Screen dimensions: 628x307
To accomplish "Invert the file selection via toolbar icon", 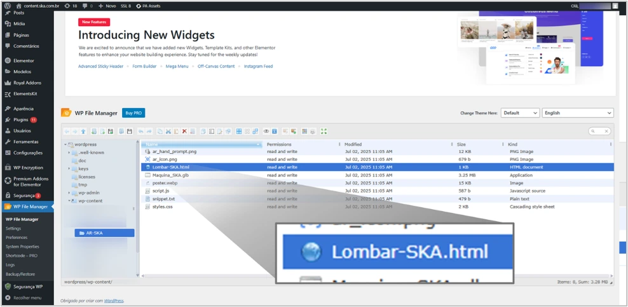I will [x=255, y=132].
